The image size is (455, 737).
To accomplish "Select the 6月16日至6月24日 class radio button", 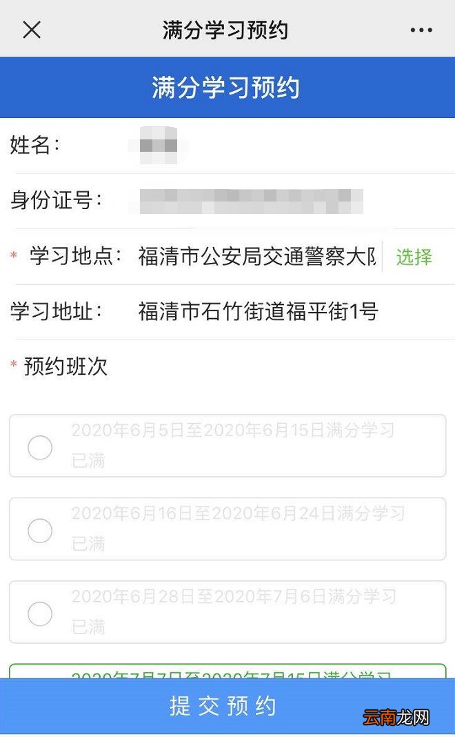I will click(40, 530).
